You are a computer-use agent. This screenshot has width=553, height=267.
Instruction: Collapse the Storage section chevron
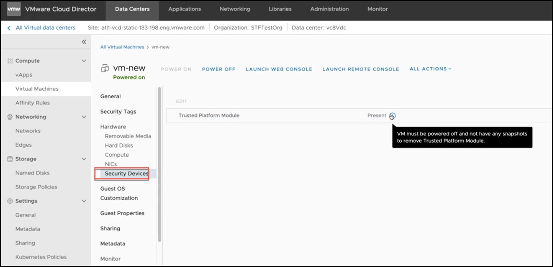click(x=84, y=159)
